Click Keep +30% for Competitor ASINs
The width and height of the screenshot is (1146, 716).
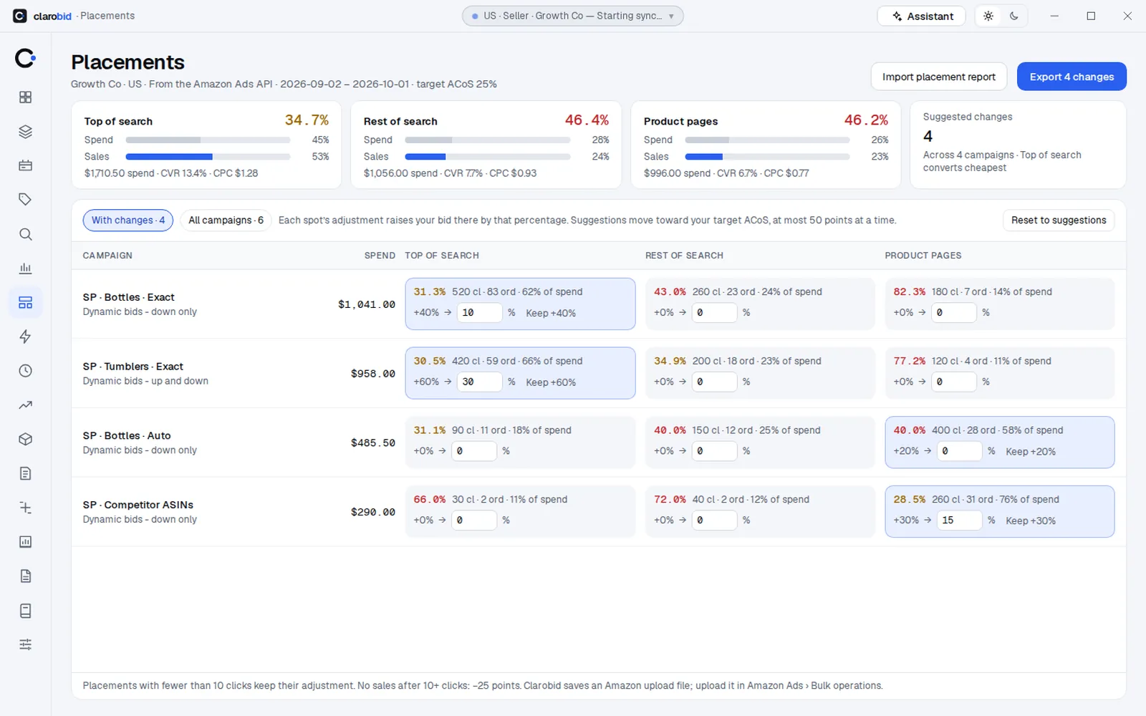point(1031,521)
